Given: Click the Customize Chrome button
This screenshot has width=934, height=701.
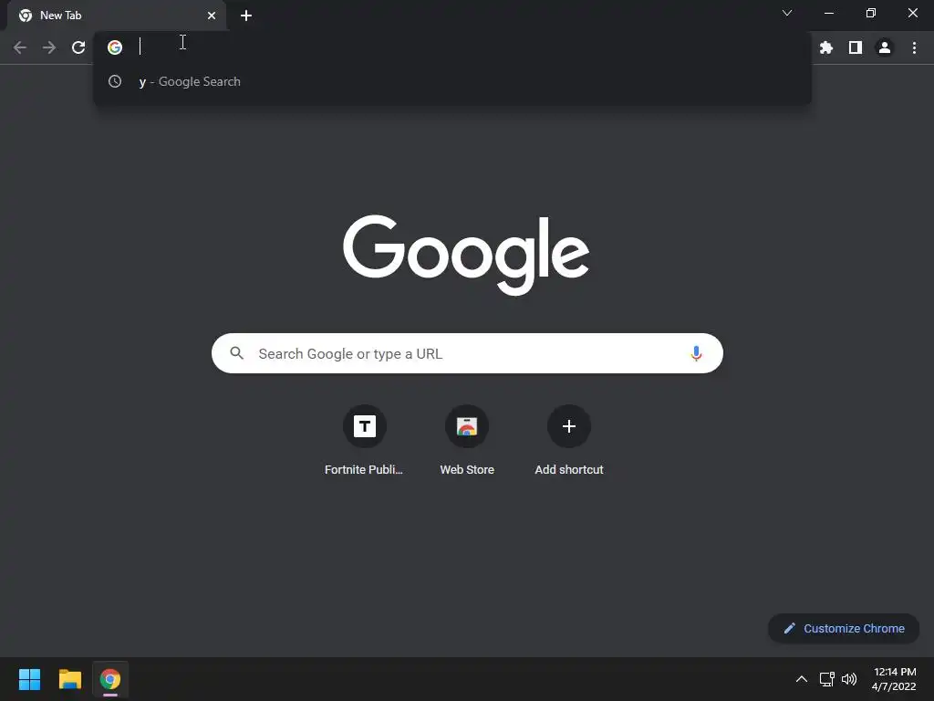Looking at the screenshot, I should [x=844, y=628].
